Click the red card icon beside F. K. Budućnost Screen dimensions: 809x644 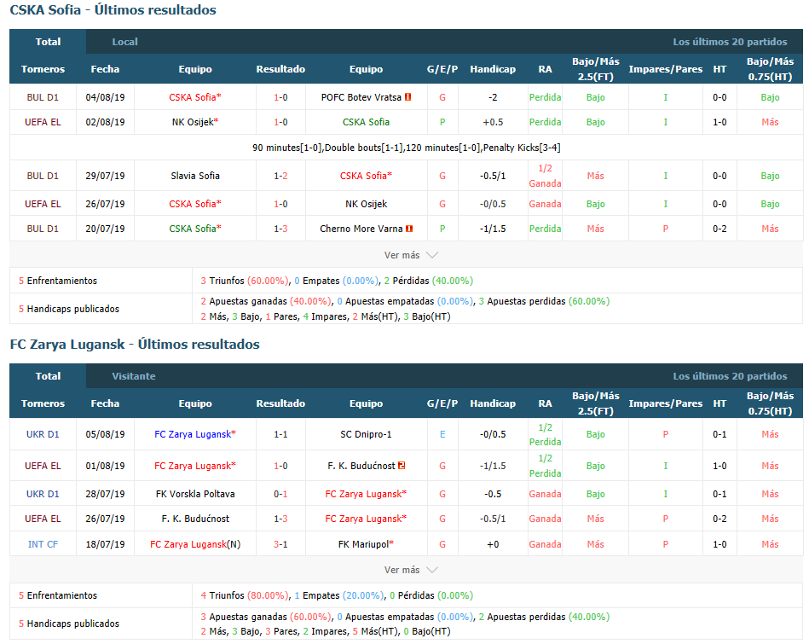point(402,466)
